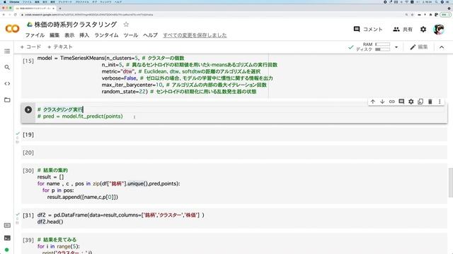Click the ディスク usage indicator bar

pos(382,49)
